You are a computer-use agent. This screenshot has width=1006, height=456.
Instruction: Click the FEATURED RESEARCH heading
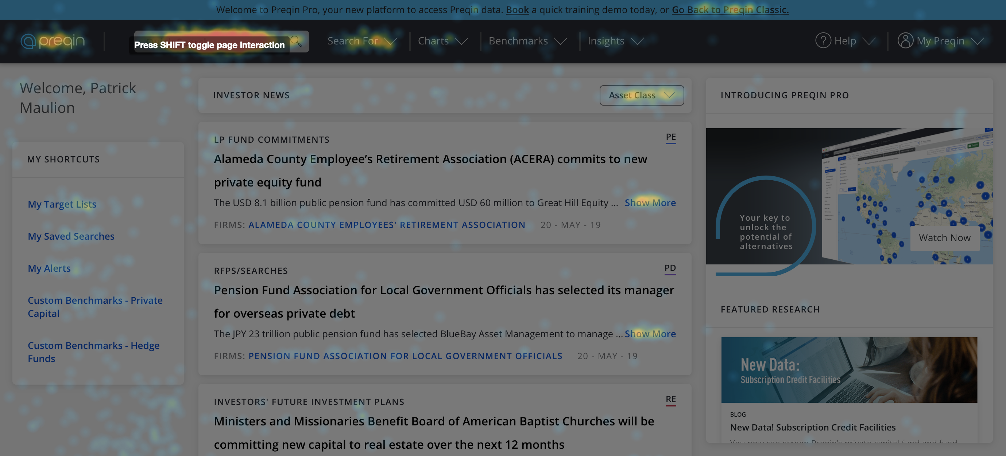click(x=770, y=309)
